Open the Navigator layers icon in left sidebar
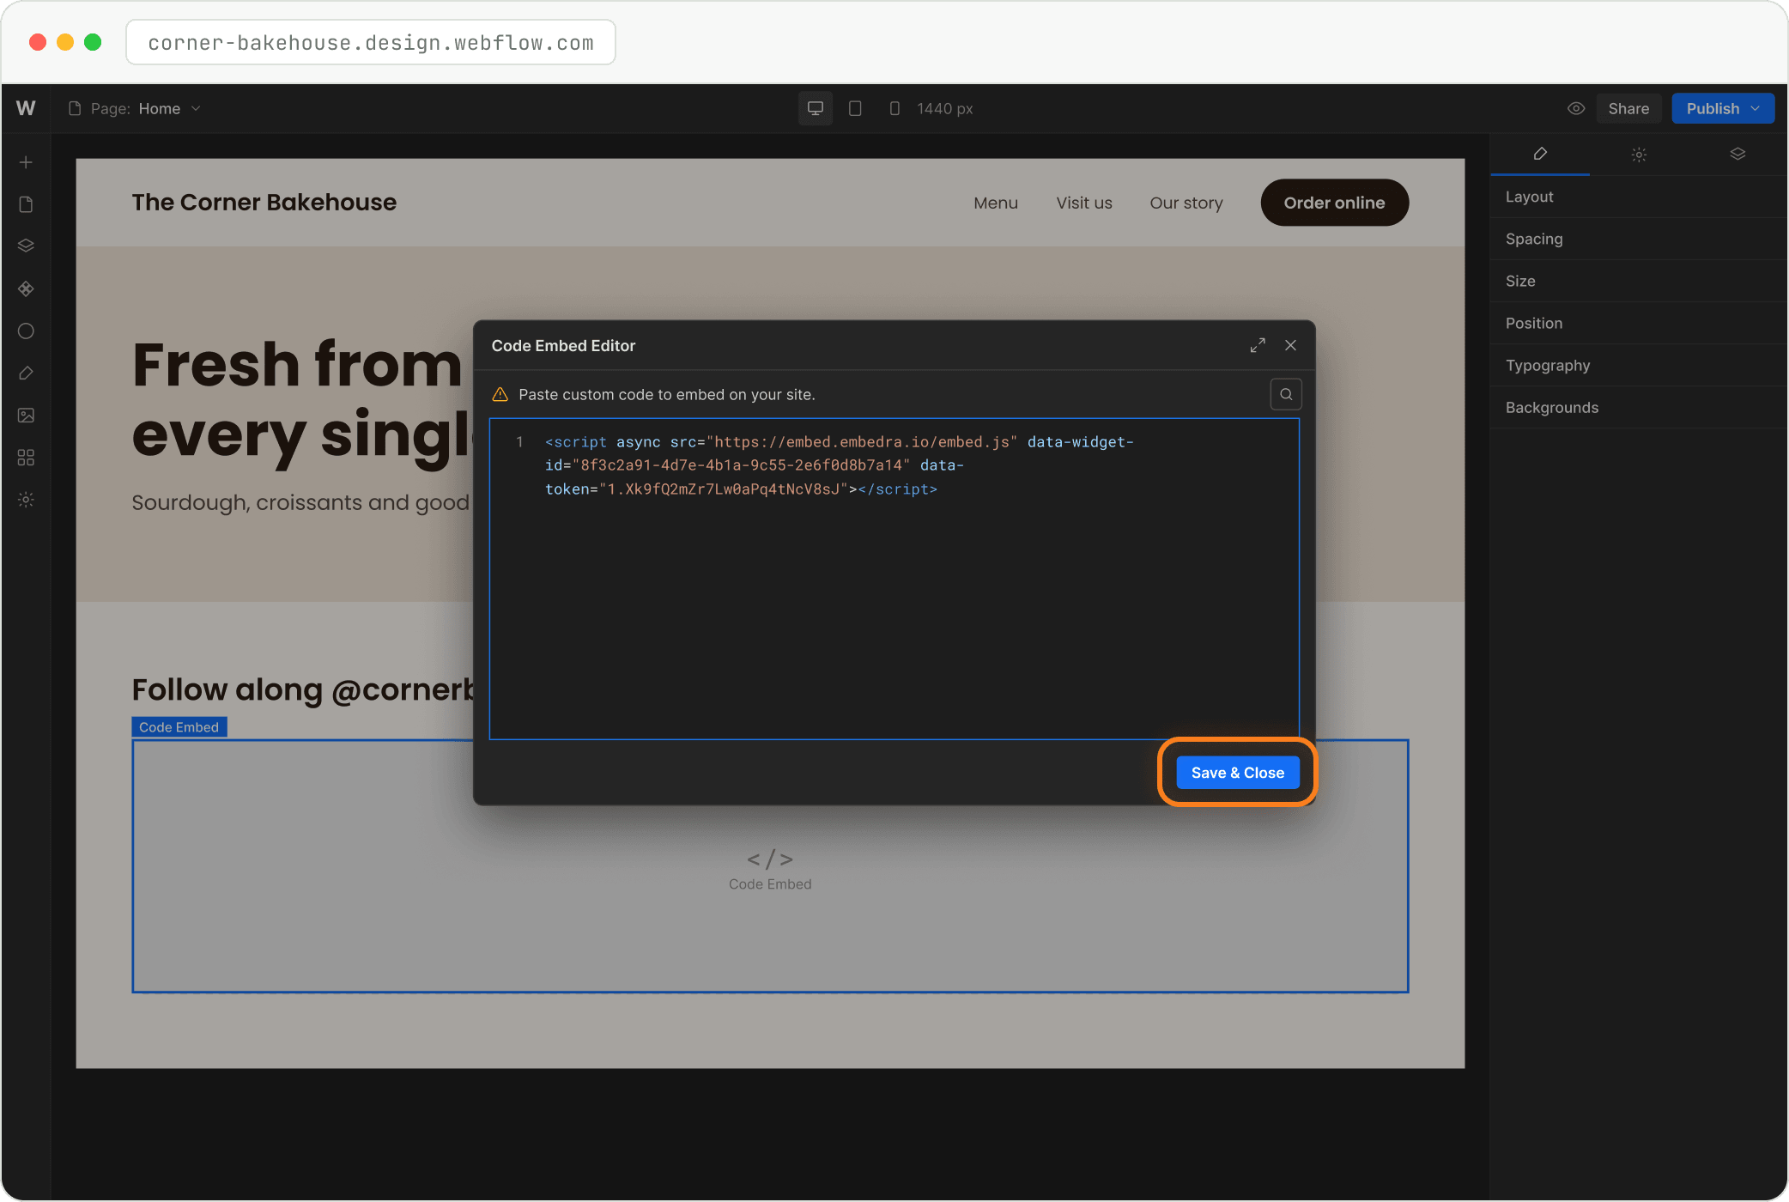The width and height of the screenshot is (1789, 1202). pyautogui.click(x=26, y=246)
